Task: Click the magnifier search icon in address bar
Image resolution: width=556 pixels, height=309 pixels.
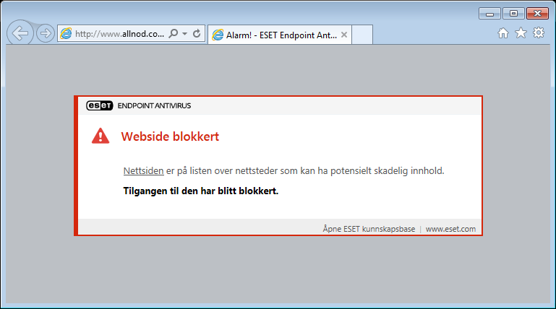Action: click(x=174, y=34)
